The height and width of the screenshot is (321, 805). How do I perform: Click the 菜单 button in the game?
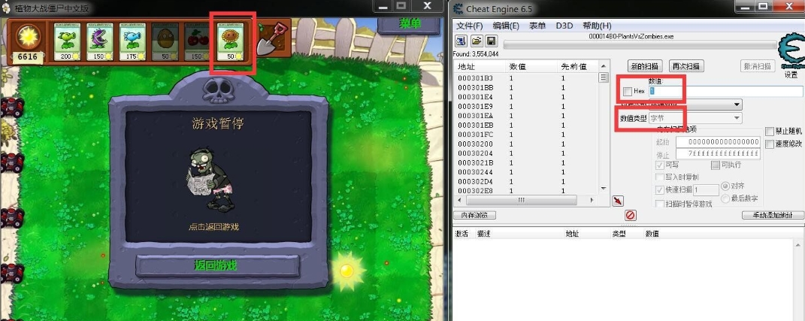(x=410, y=23)
